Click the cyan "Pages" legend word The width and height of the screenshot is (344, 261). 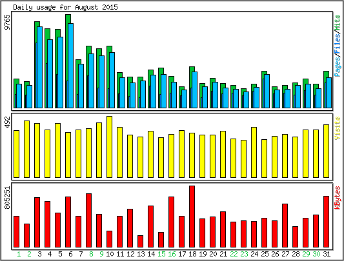[x=338, y=66]
